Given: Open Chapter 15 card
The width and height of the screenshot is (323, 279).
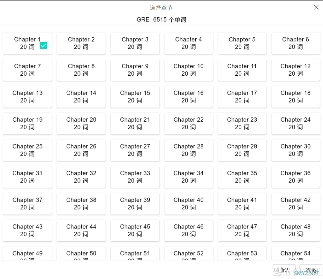Looking at the screenshot, I should pos(135,97).
